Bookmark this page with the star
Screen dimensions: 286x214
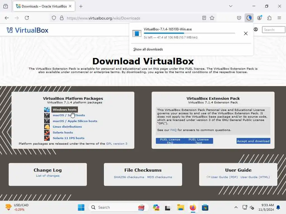coord(212,18)
